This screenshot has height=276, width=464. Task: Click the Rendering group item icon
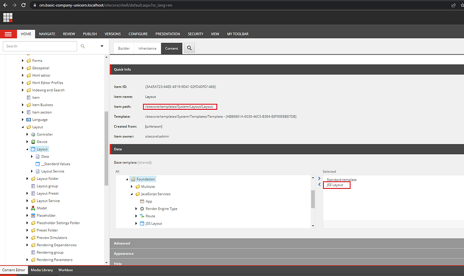click(33, 253)
